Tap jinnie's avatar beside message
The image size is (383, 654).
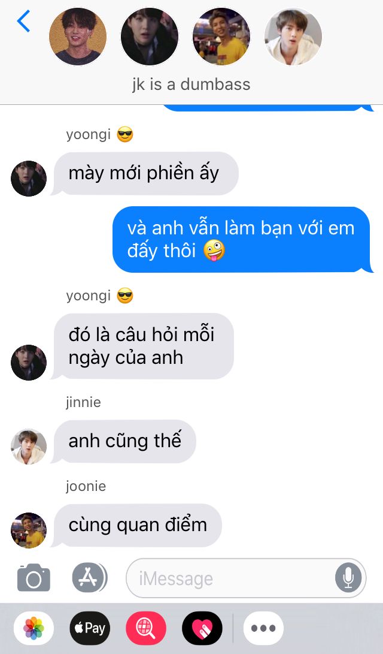[29, 446]
